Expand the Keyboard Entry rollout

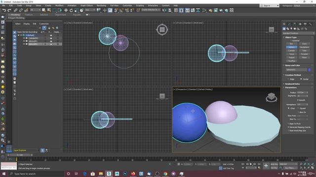[x=292, y=84]
